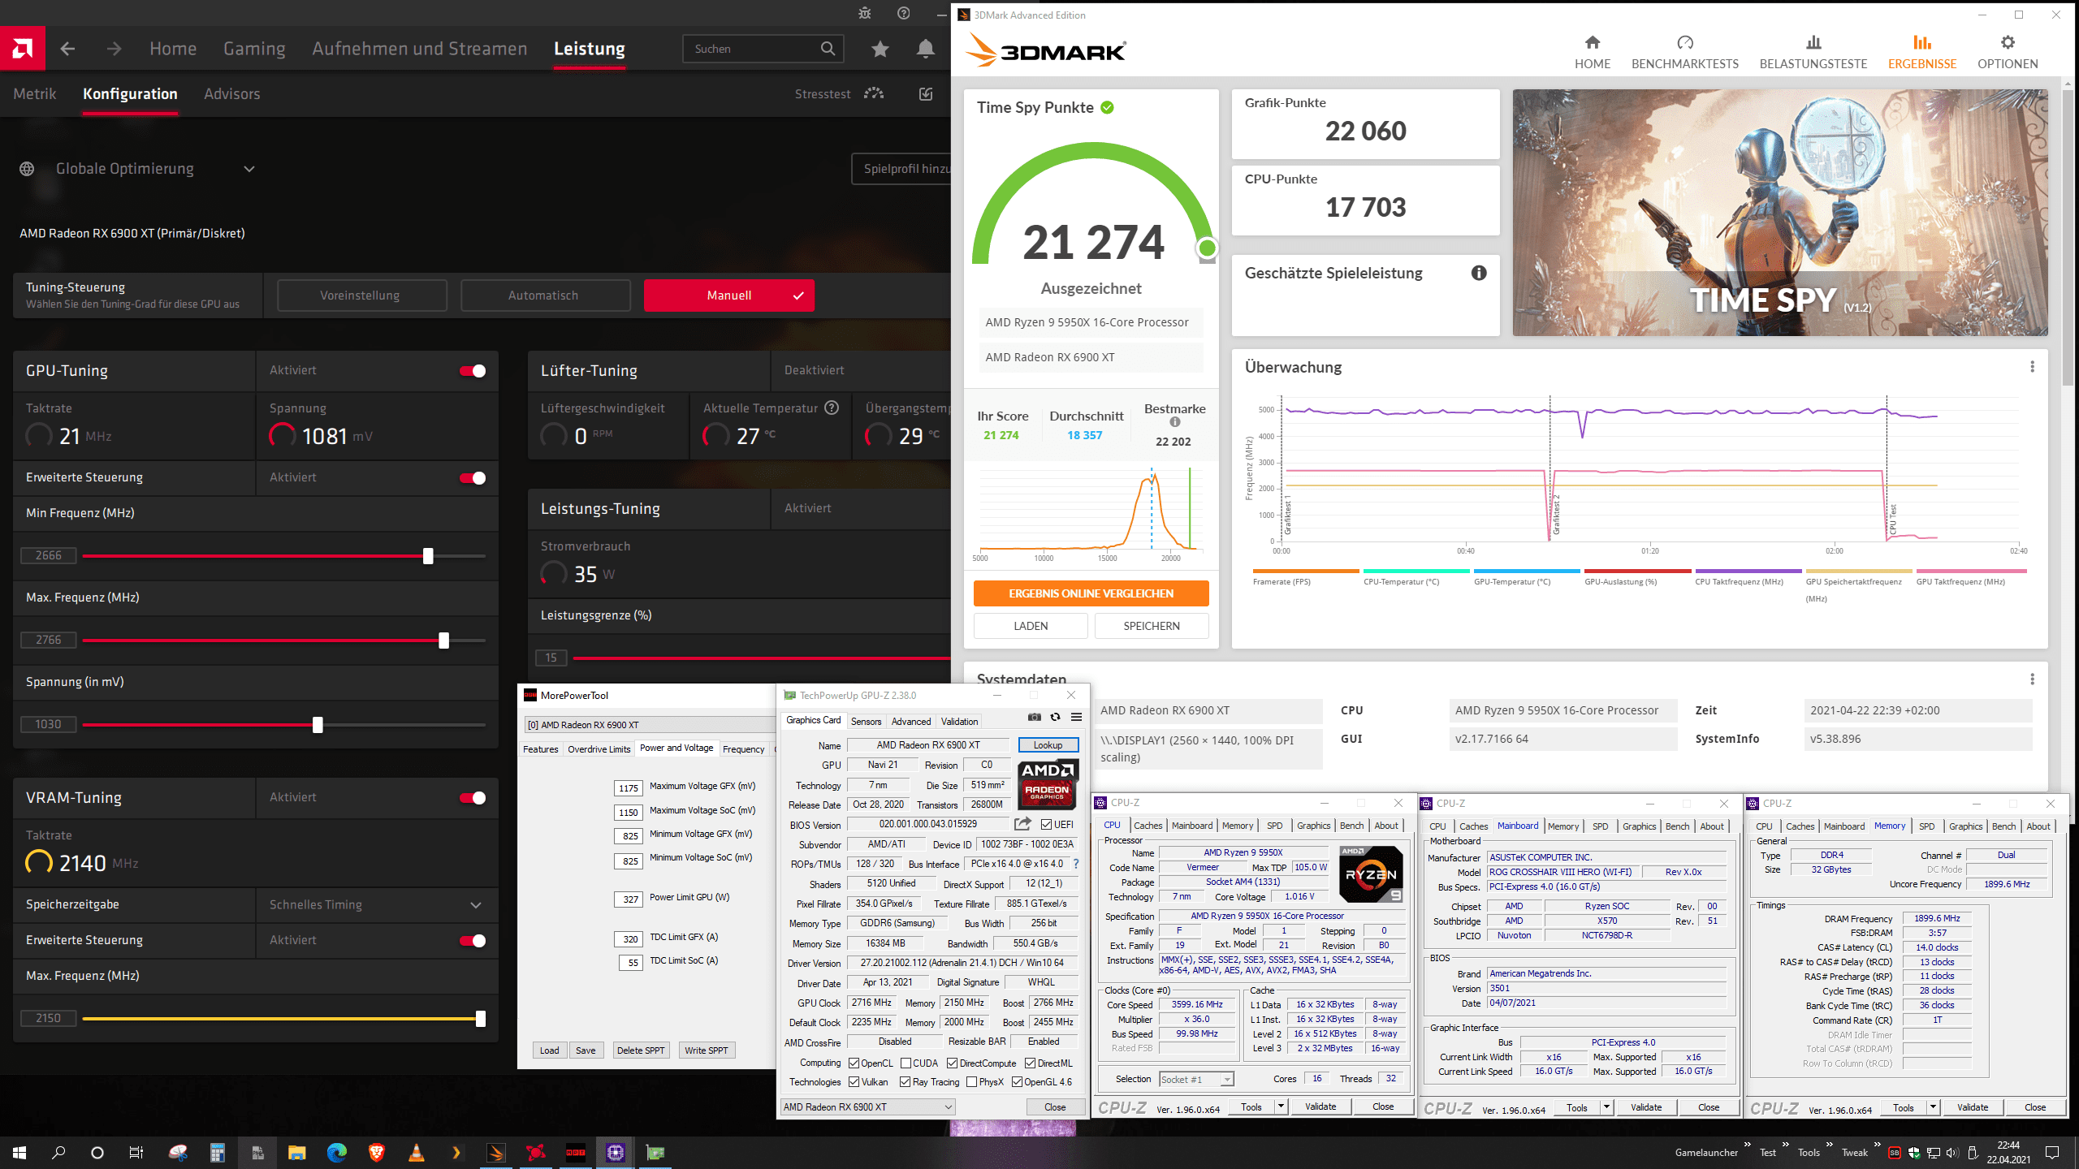Go back with Radeon Software back arrow
The height and width of the screenshot is (1169, 2079).
pos(67,49)
